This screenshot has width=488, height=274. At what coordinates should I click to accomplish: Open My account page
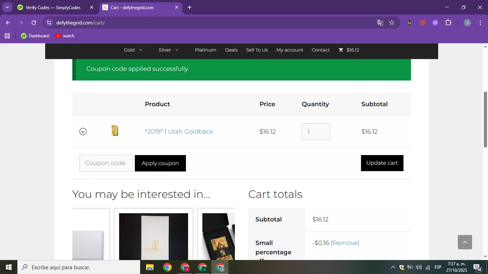[x=290, y=50]
